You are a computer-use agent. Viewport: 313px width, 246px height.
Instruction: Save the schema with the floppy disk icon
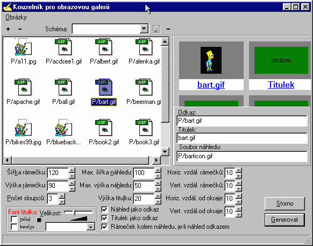click(156, 29)
